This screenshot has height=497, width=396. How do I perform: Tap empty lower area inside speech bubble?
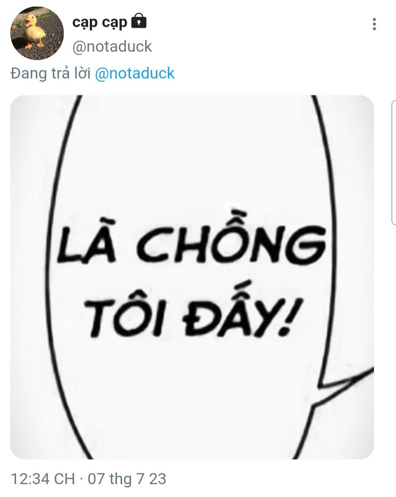pyautogui.click(x=191, y=396)
